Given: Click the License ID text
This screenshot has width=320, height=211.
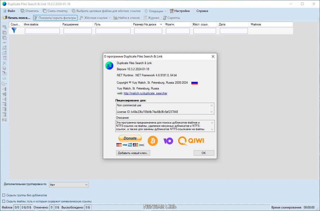Looking at the screenshot, I should tap(147, 112).
